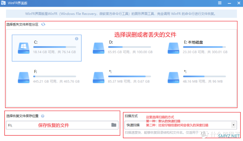Show info for the C: drive
Viewport: 243px width, 141px height.
pyautogui.click(x=77, y=39)
